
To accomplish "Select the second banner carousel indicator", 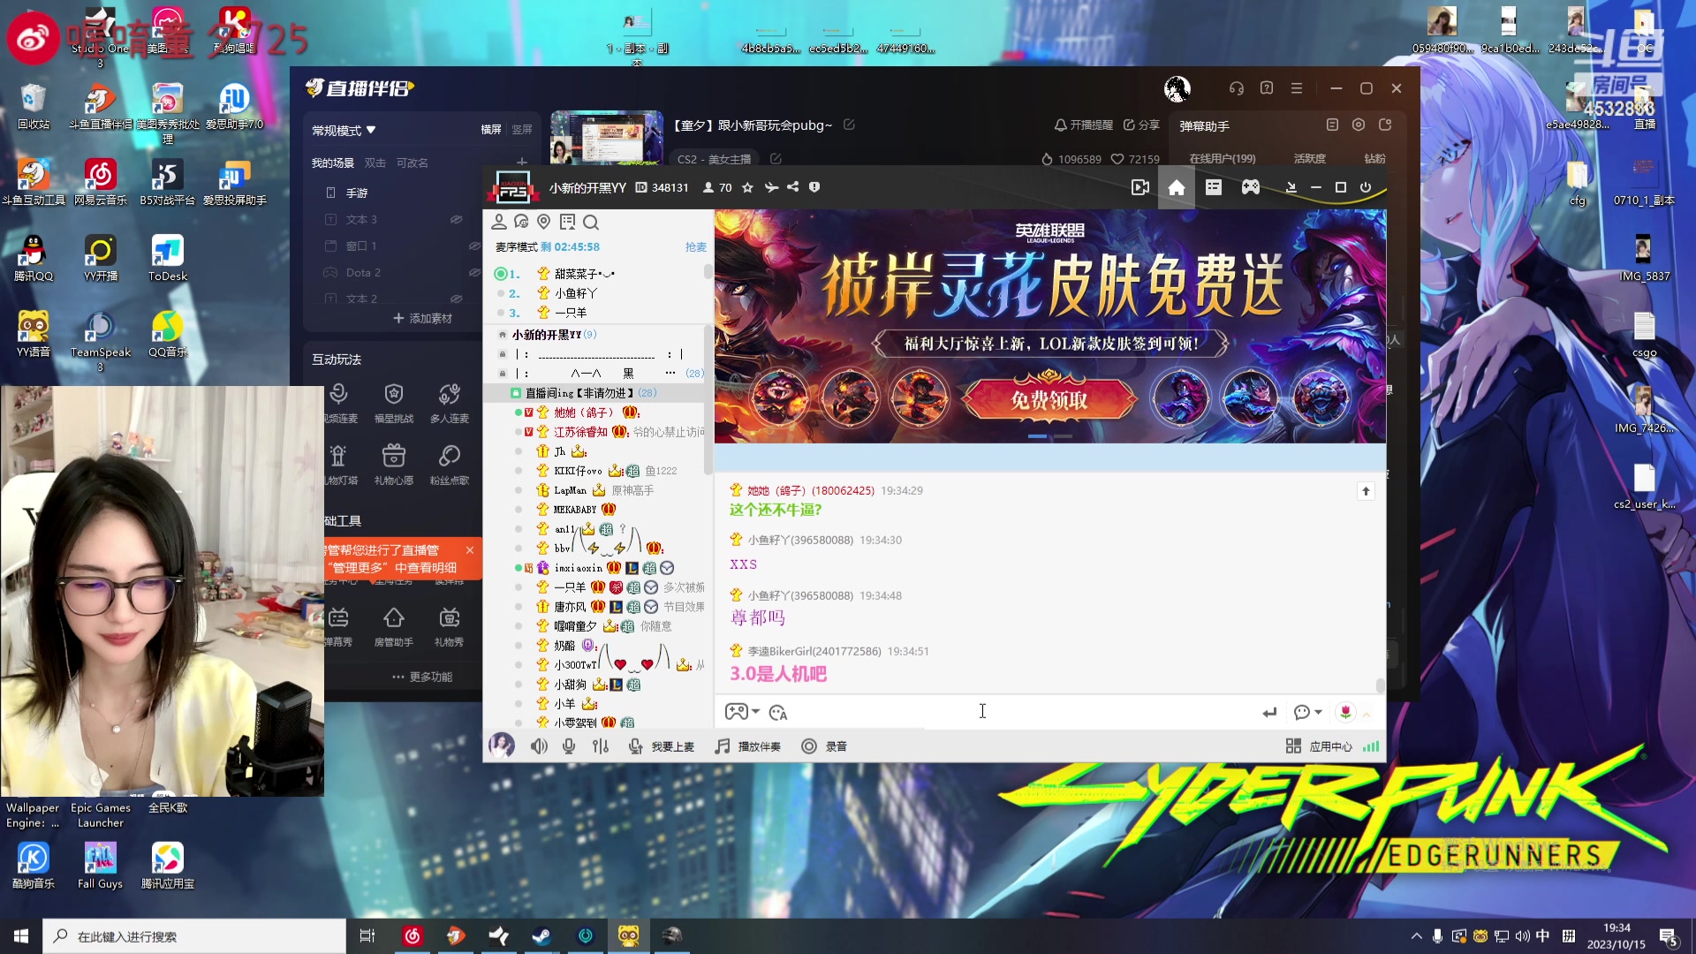I will pos(1064,436).
